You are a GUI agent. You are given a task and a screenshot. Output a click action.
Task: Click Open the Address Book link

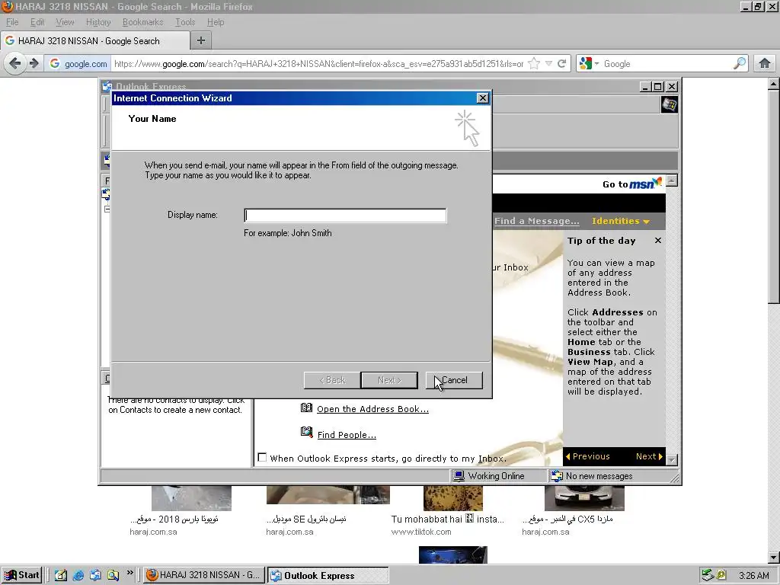tap(372, 409)
